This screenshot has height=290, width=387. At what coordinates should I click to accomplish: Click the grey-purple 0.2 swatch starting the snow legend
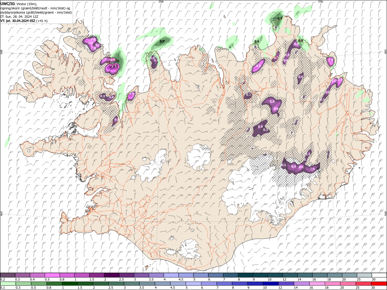pyautogui.click(x=8, y=275)
